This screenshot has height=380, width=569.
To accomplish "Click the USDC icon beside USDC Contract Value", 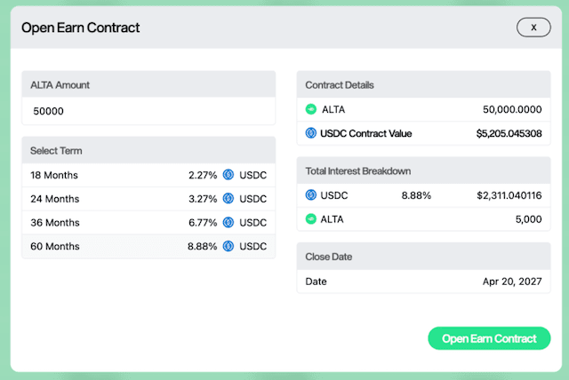I will [311, 133].
